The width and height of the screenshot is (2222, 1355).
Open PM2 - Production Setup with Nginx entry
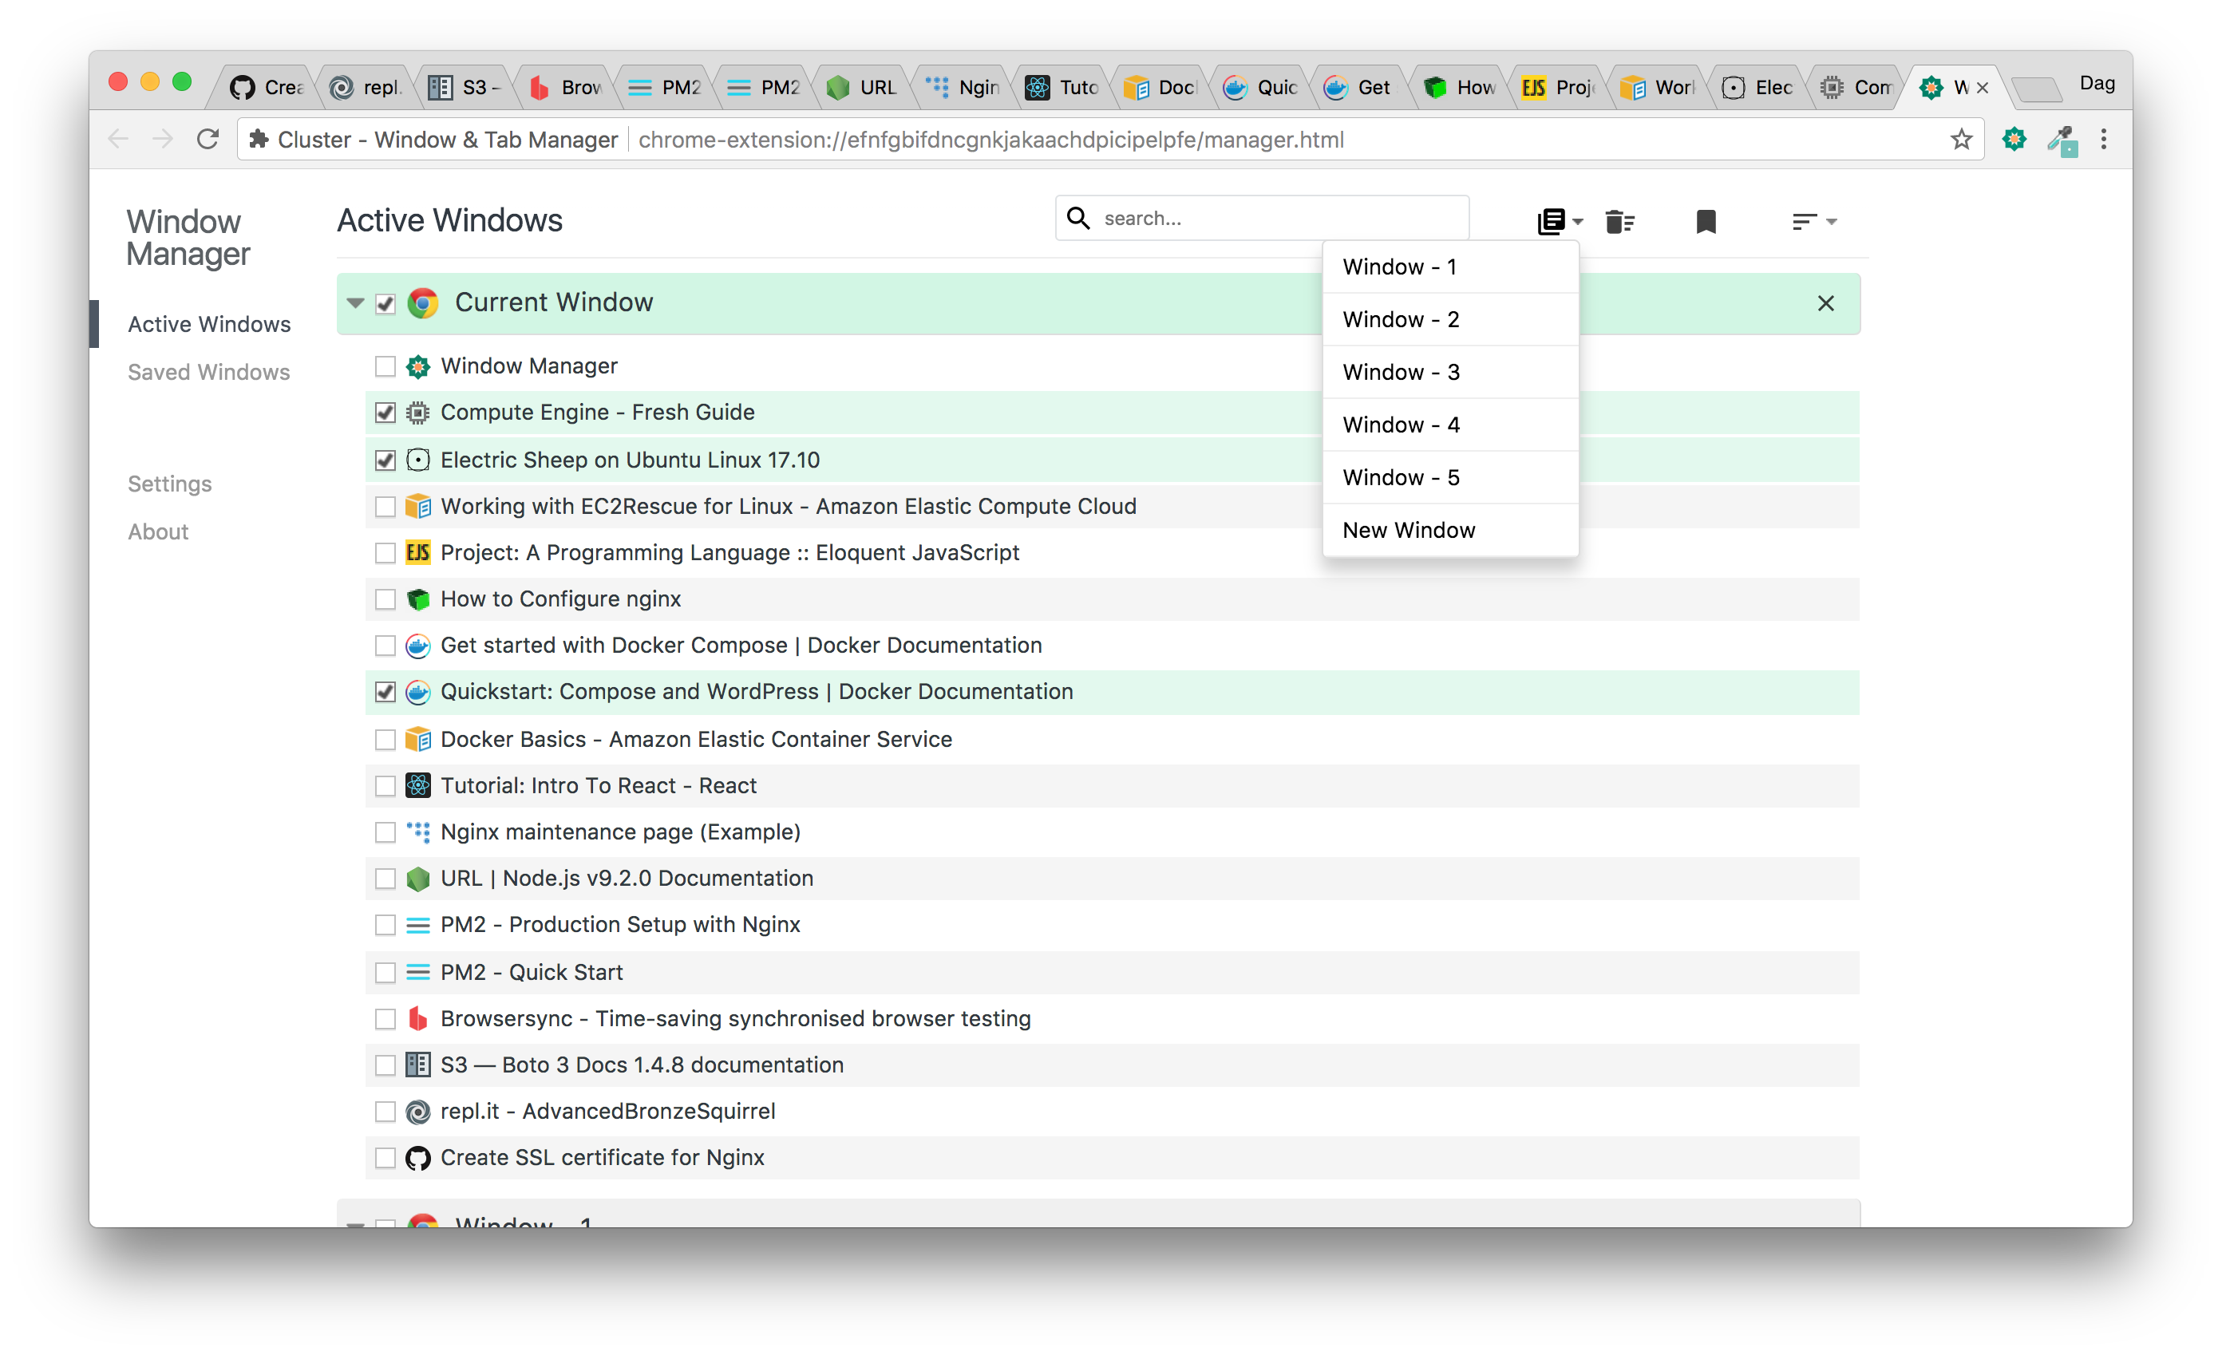(620, 925)
